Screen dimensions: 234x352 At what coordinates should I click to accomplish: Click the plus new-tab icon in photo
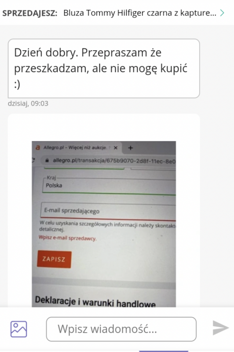pyautogui.click(x=130, y=148)
